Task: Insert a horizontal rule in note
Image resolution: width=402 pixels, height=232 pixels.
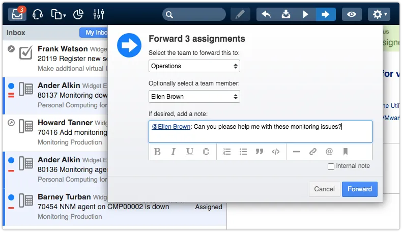Action: pyautogui.click(x=296, y=152)
